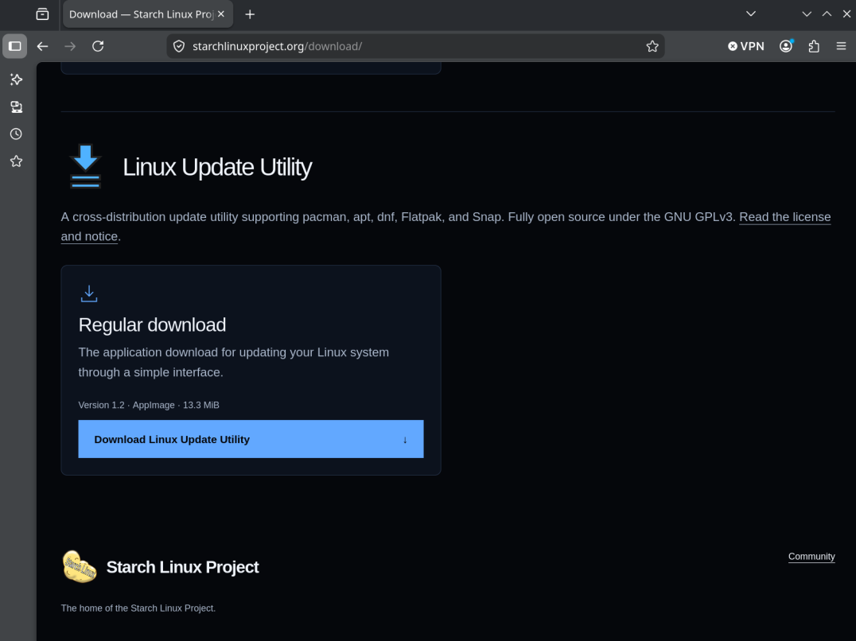Image resolution: width=856 pixels, height=641 pixels.
Task: Open the site security shield icon
Action: coord(179,46)
